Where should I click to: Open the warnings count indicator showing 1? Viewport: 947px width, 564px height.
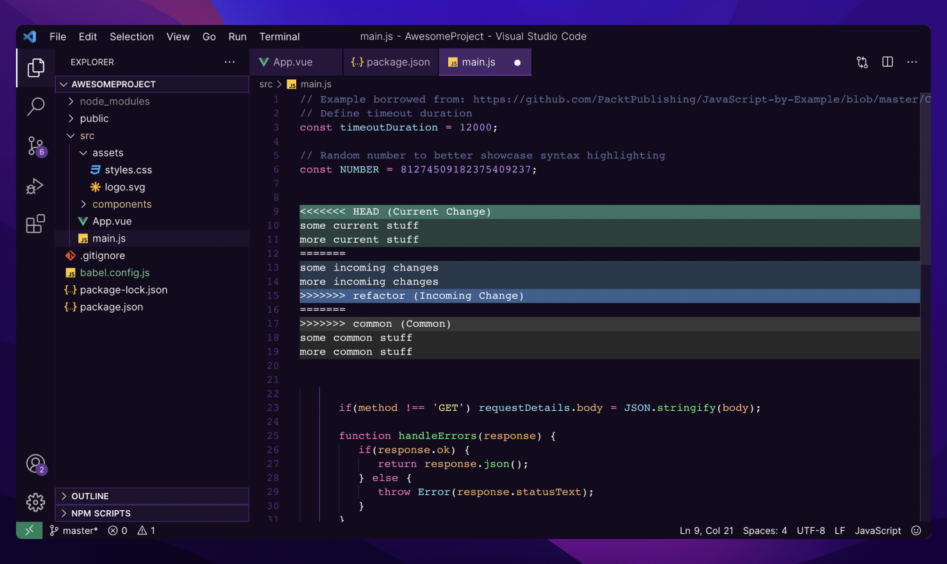146,531
